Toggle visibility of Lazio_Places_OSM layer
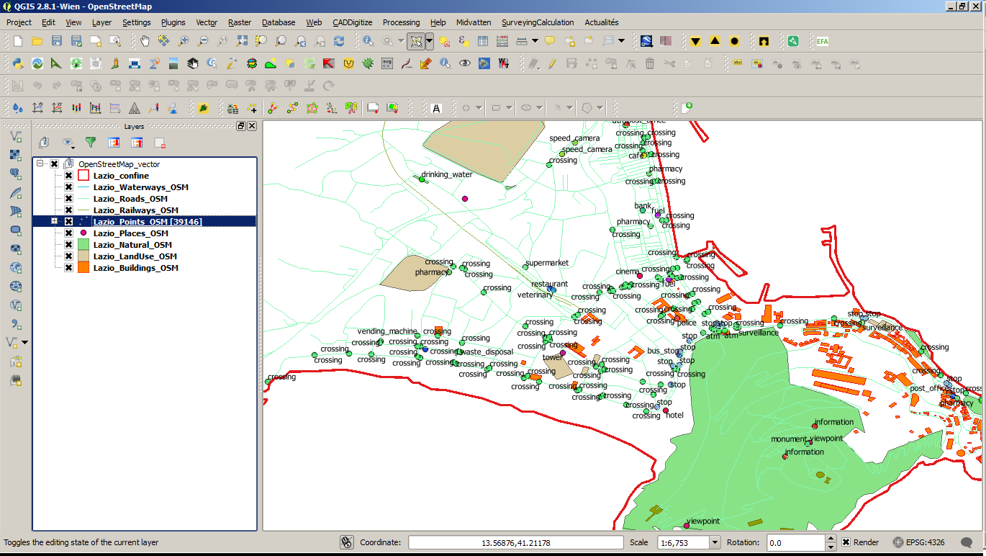This screenshot has width=986, height=556. coord(68,233)
